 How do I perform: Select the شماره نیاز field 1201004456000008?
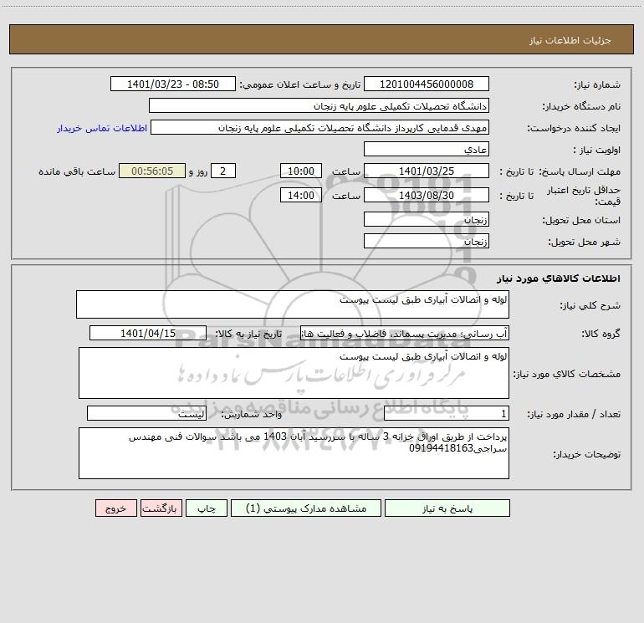(x=427, y=84)
